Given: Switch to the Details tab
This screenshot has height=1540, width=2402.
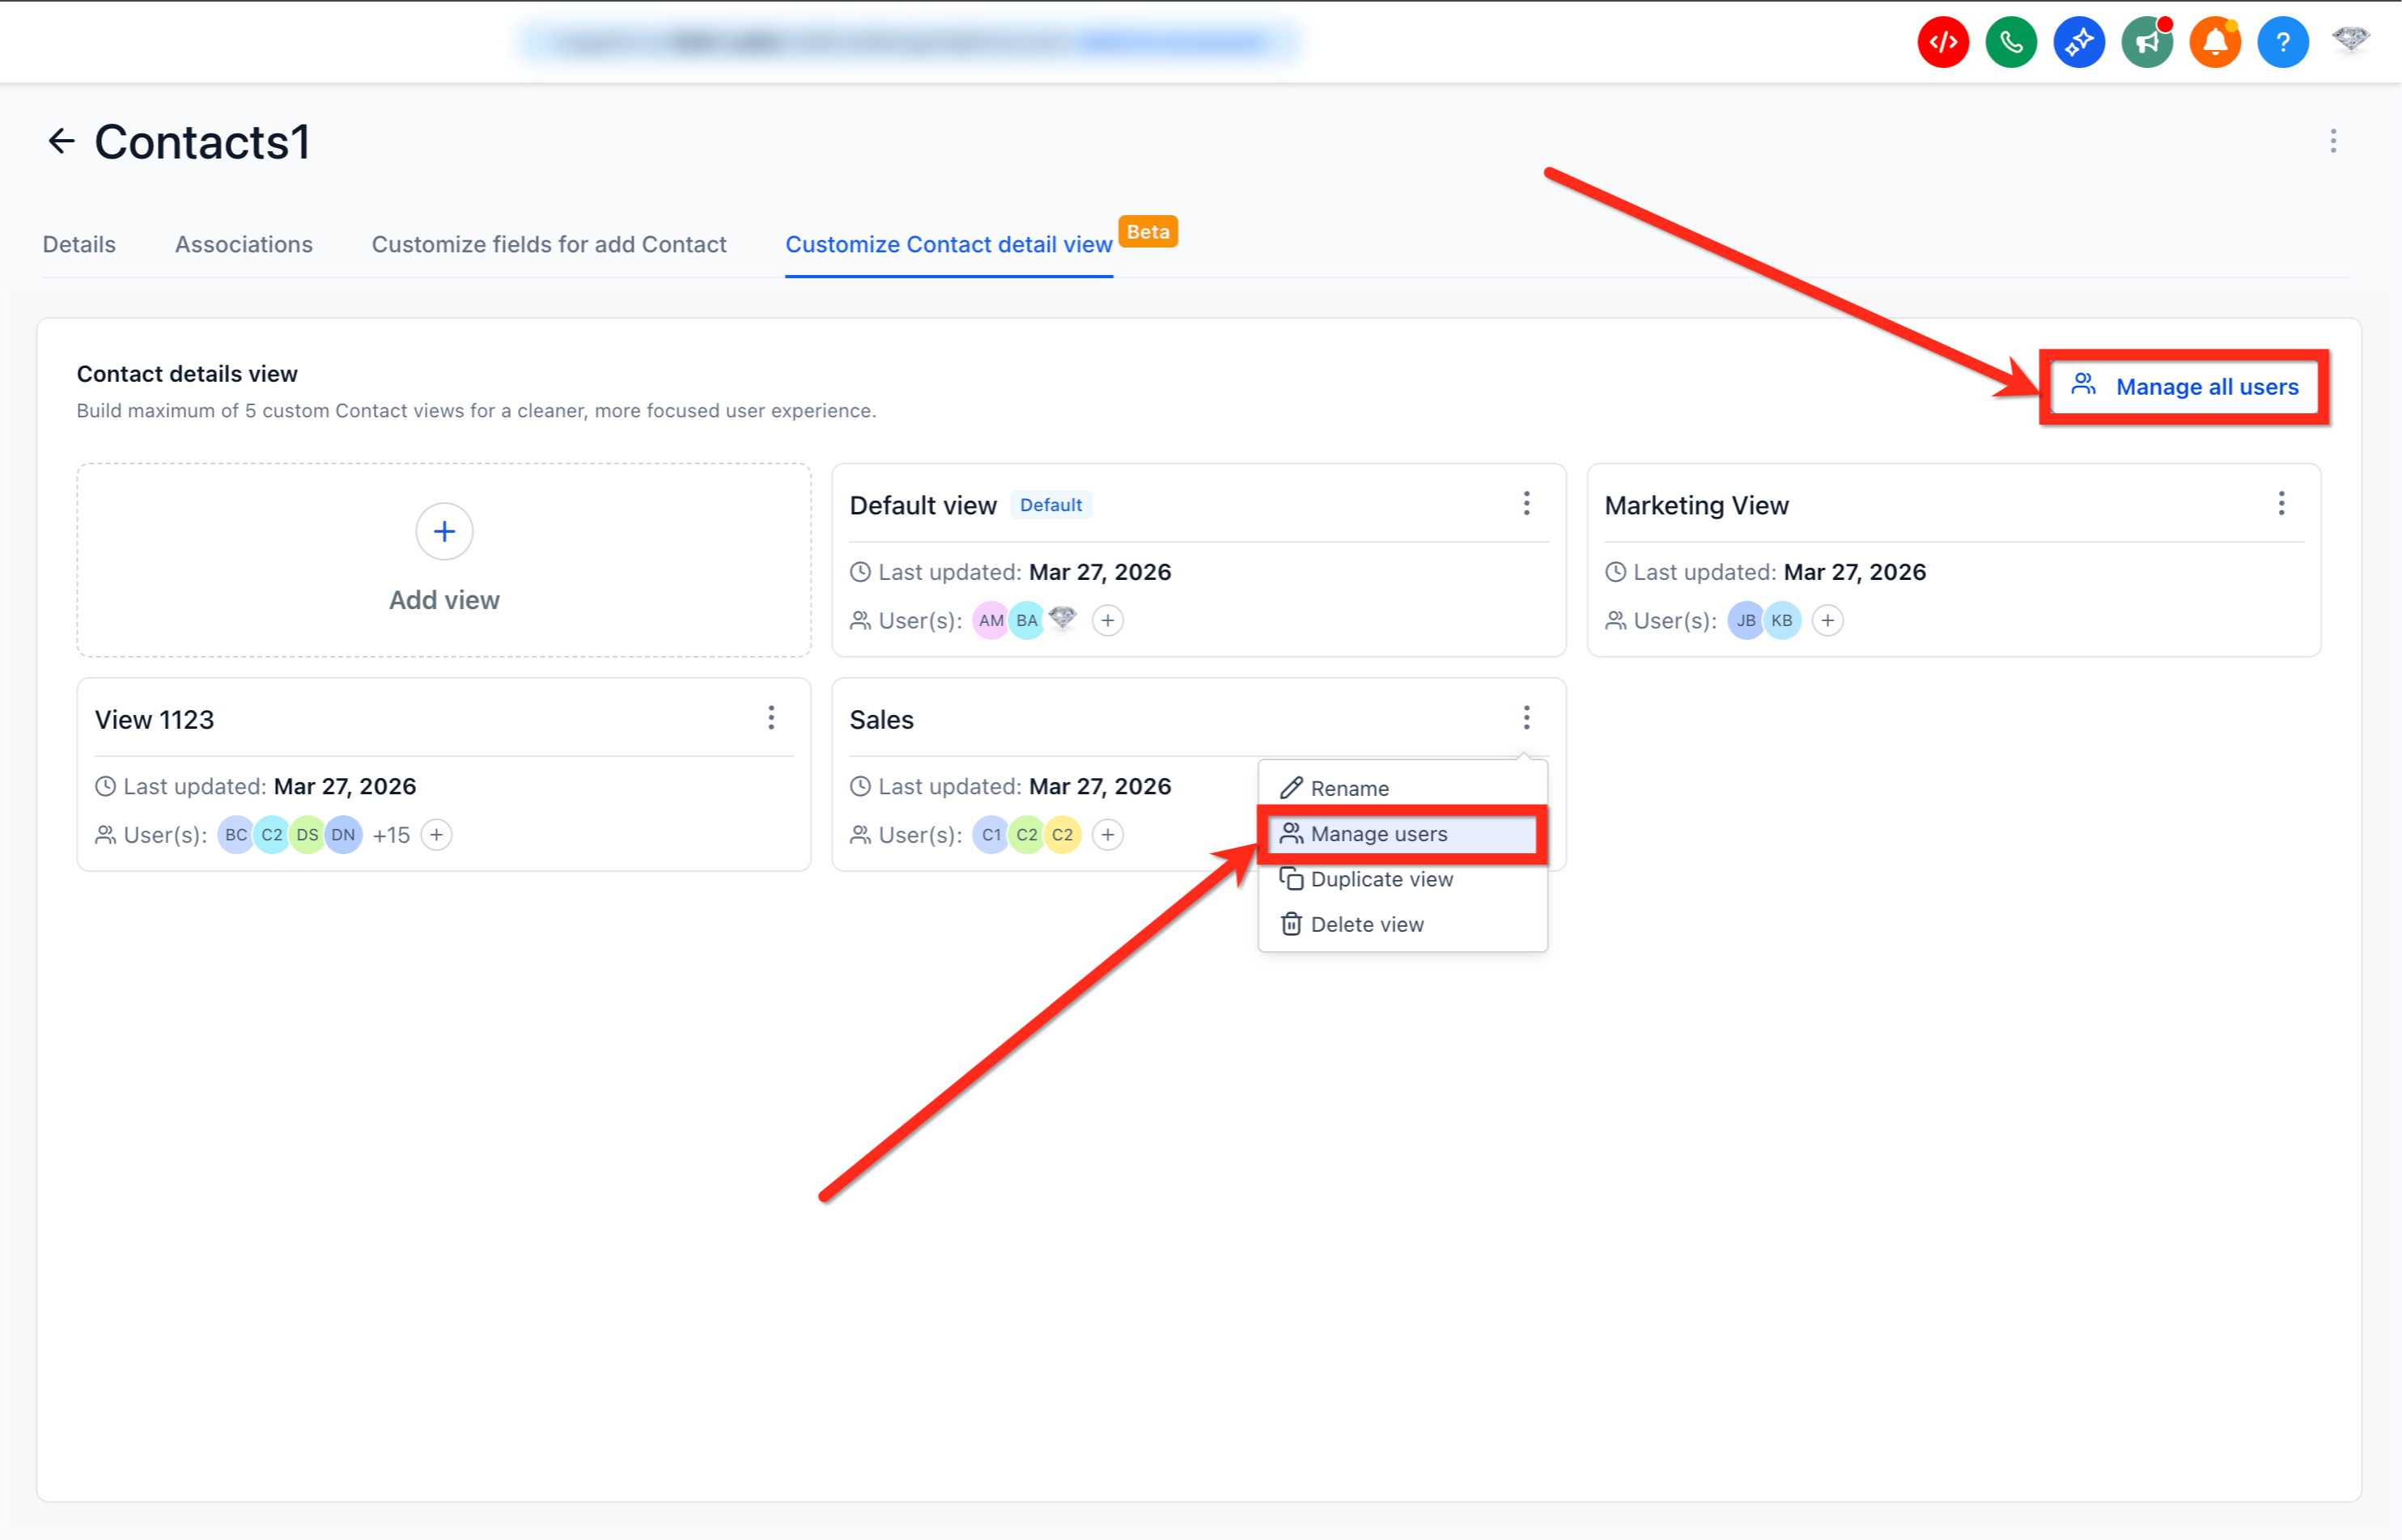Looking at the screenshot, I should [x=79, y=244].
